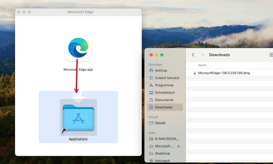Click the Zuletzt benutzt clock icon
The image size is (273, 164).
click(151, 78)
